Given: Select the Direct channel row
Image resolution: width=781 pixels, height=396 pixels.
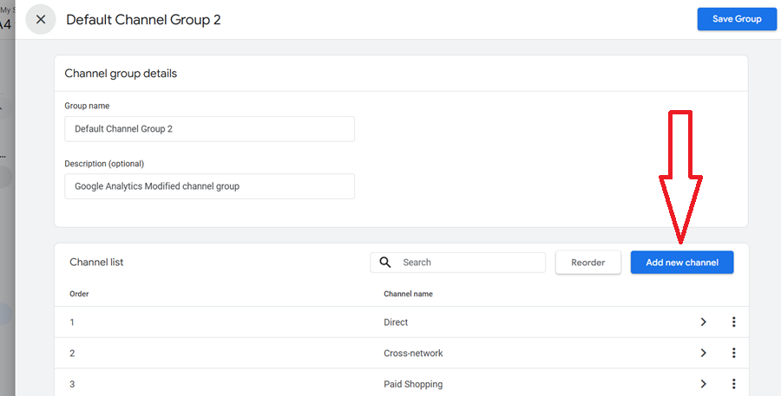Looking at the screenshot, I should [x=396, y=322].
